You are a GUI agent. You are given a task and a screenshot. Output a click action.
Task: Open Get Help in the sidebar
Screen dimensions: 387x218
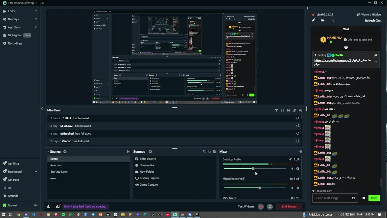click(x=13, y=180)
